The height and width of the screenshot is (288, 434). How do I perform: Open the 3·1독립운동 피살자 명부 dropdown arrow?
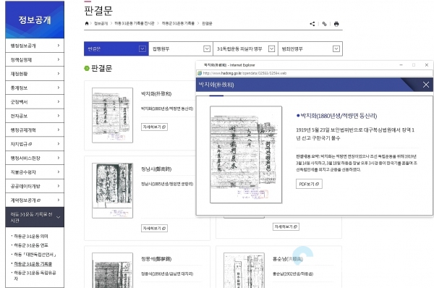click(271, 48)
